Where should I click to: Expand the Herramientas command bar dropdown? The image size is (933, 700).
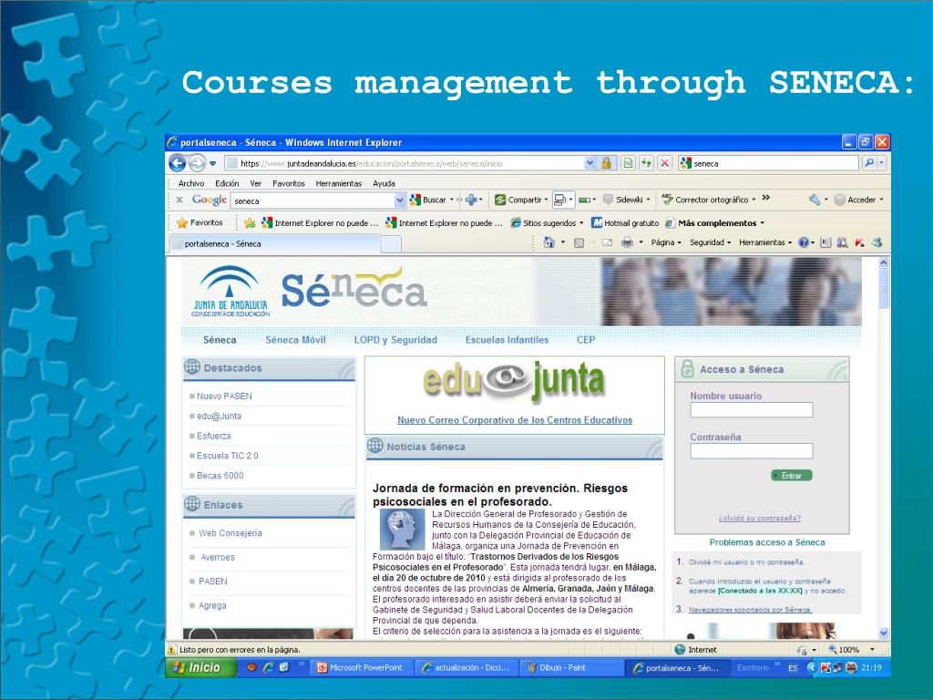765,242
